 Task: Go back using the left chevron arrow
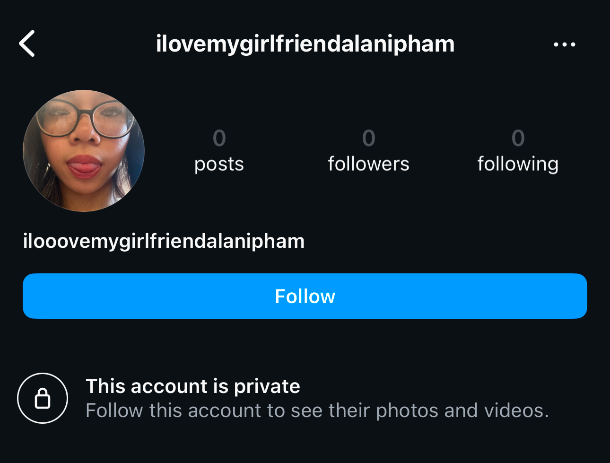tap(27, 44)
